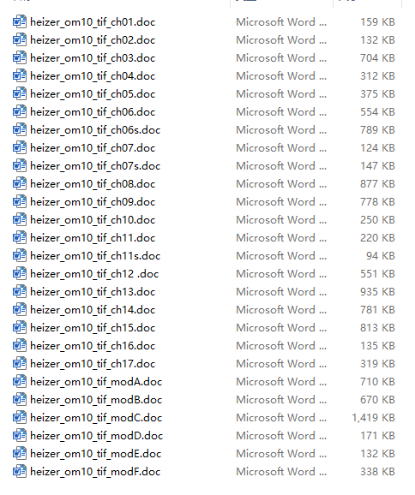Screen dimensions: 415x495
Task: Click Word icon for heizer_om10_tif_ch06s.doc
Action: [x=19, y=130]
